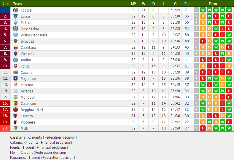234x160 pixels.
Task: Click the Juve Stabia crest icon
Action: pyautogui.click(x=15, y=29)
